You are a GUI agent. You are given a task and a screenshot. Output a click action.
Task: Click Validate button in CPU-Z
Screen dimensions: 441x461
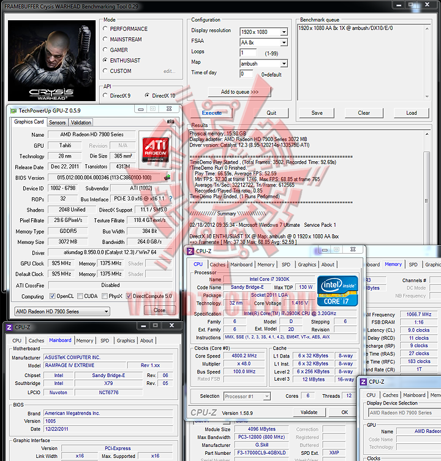coord(309,412)
